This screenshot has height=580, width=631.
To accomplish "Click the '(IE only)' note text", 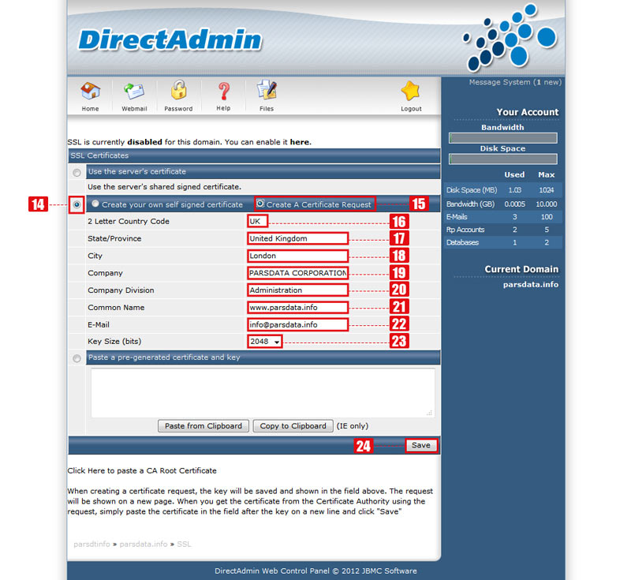I will click(x=353, y=426).
